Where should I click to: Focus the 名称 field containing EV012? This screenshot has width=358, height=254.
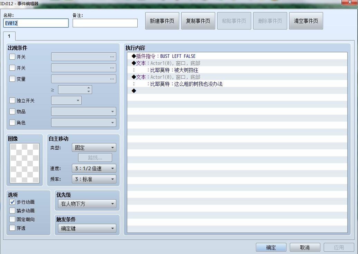[x=36, y=23]
